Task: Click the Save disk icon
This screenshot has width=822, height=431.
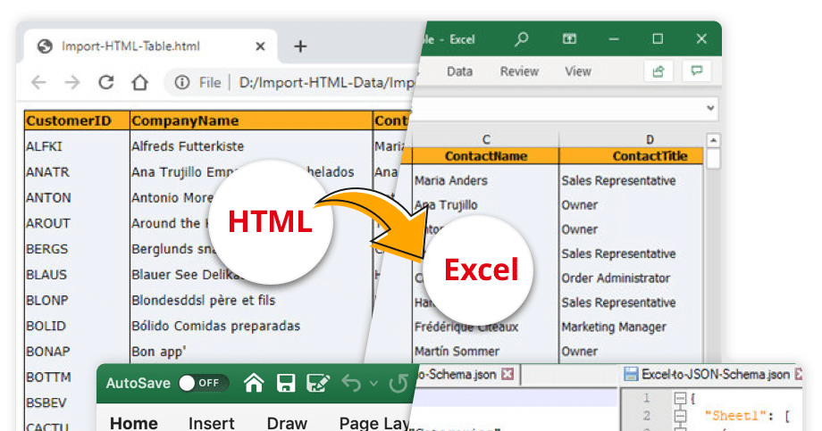Action: click(x=286, y=384)
